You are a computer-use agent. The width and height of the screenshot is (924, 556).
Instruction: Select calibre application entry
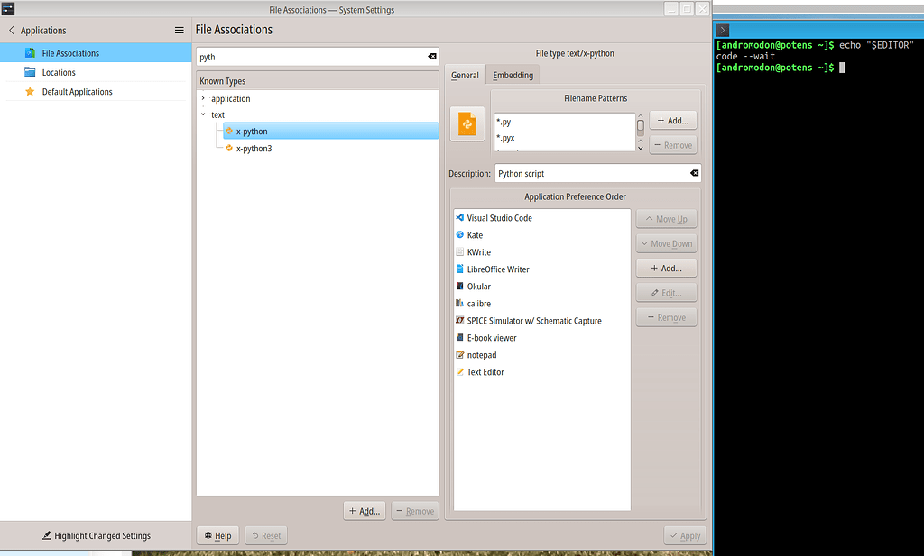(x=478, y=304)
